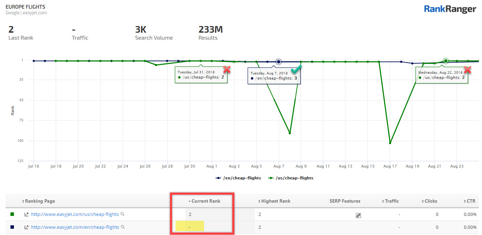This screenshot has width=482, height=235.
Task: Click magnifier icon beside the /us/cheap-flights URL
Action: coord(122,214)
